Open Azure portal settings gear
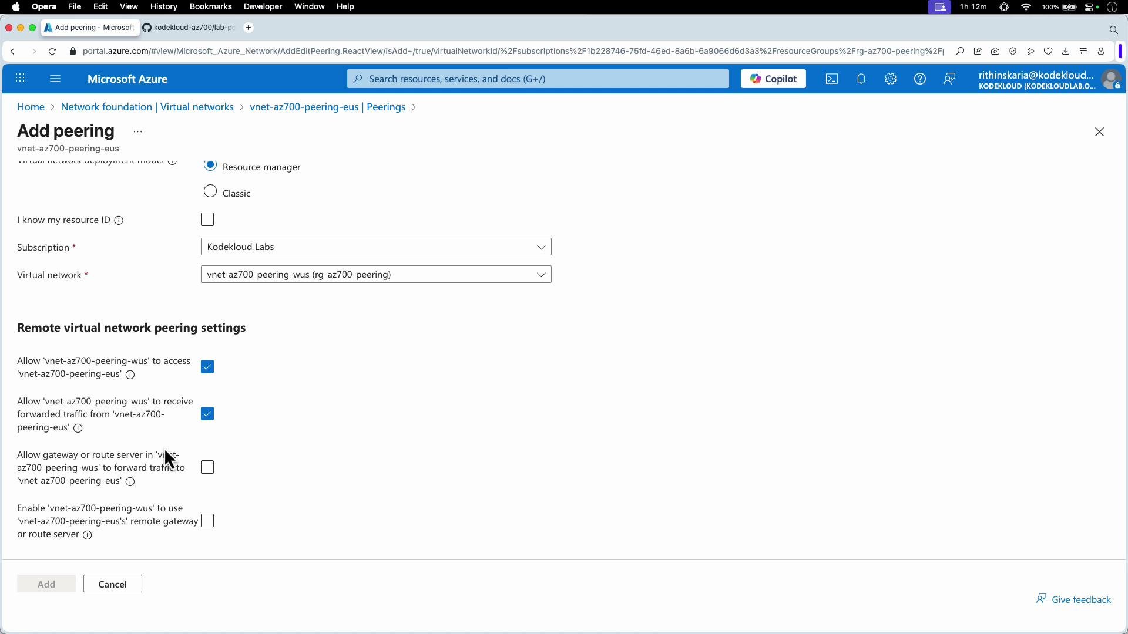This screenshot has height=634, width=1128. coord(891,79)
